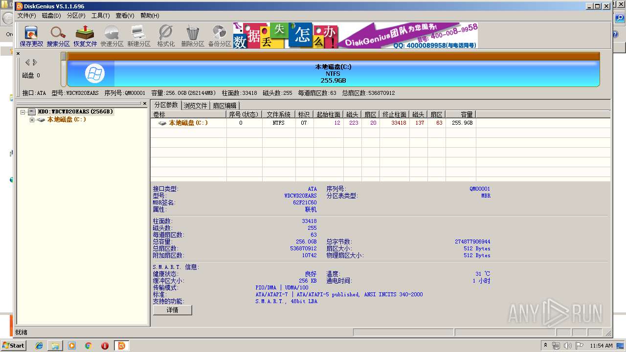Launch Chrome from the taskbar
The image size is (626, 352).
tap(89, 346)
